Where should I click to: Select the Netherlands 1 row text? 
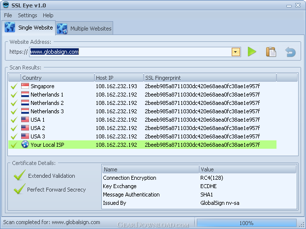47,95
